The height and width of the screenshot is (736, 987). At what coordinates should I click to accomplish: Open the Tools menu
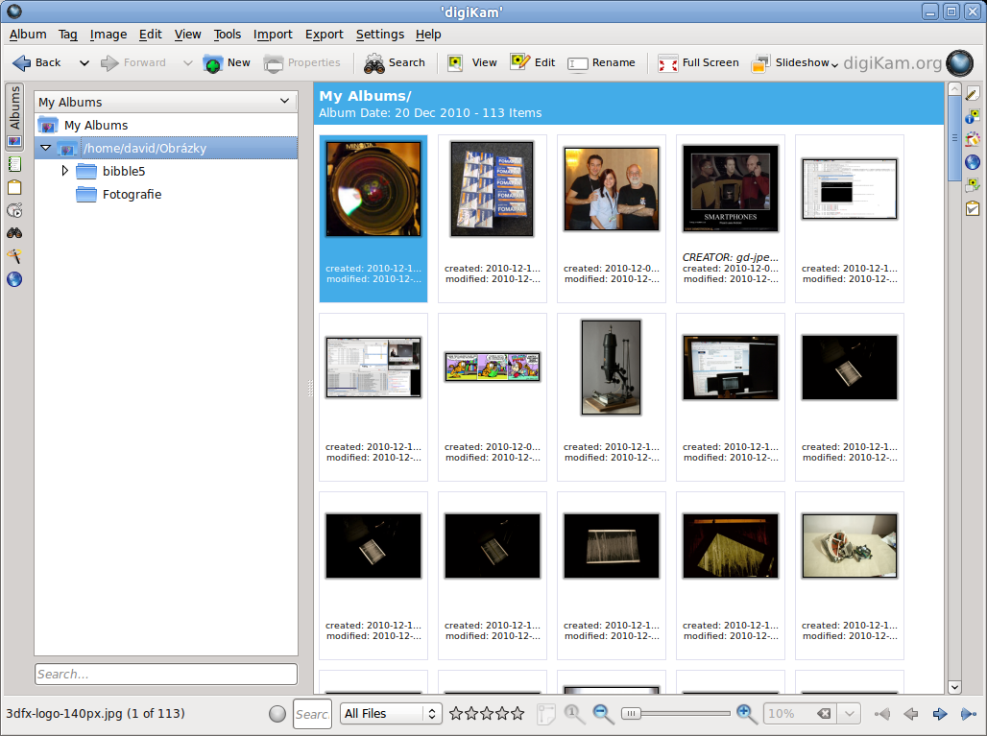[228, 34]
